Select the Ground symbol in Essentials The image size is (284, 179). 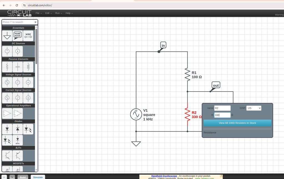pos(7,36)
